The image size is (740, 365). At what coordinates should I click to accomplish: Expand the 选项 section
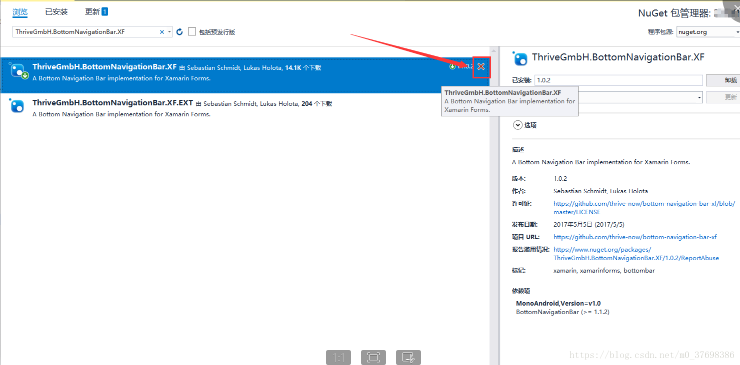[x=518, y=125]
